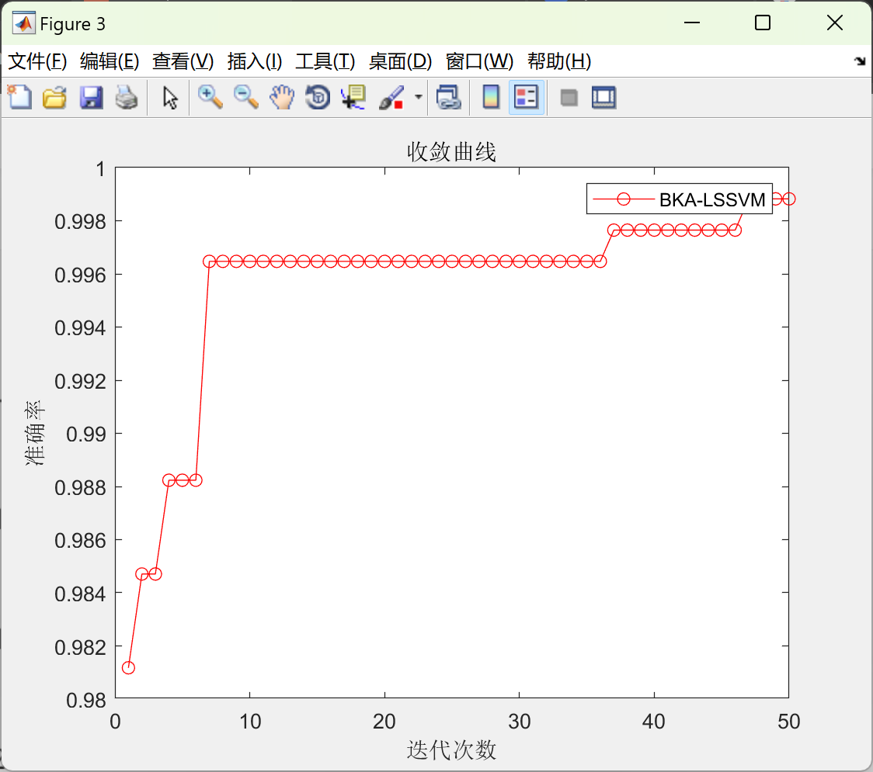Select the Edit Plot arrow tool
Viewport: 873px width, 772px height.
pyautogui.click(x=170, y=97)
